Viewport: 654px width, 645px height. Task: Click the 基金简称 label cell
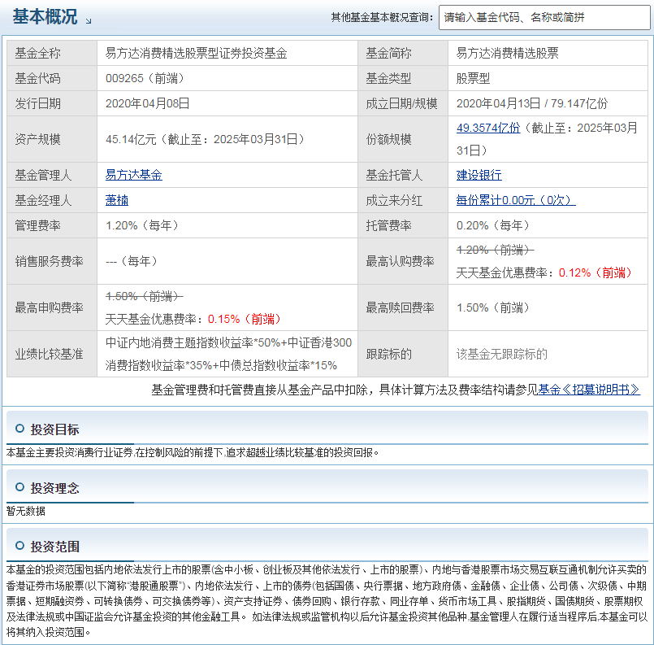point(403,53)
